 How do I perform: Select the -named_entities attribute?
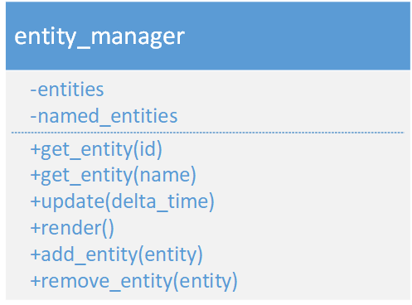[x=104, y=116]
